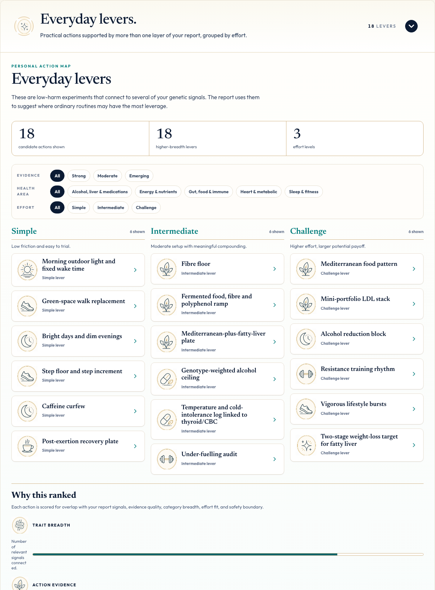Click the 18 LEVERS count label

click(382, 26)
